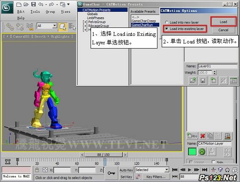
Task: Click the Orbit view navigation icon
Action: pyautogui.click(x=227, y=170)
